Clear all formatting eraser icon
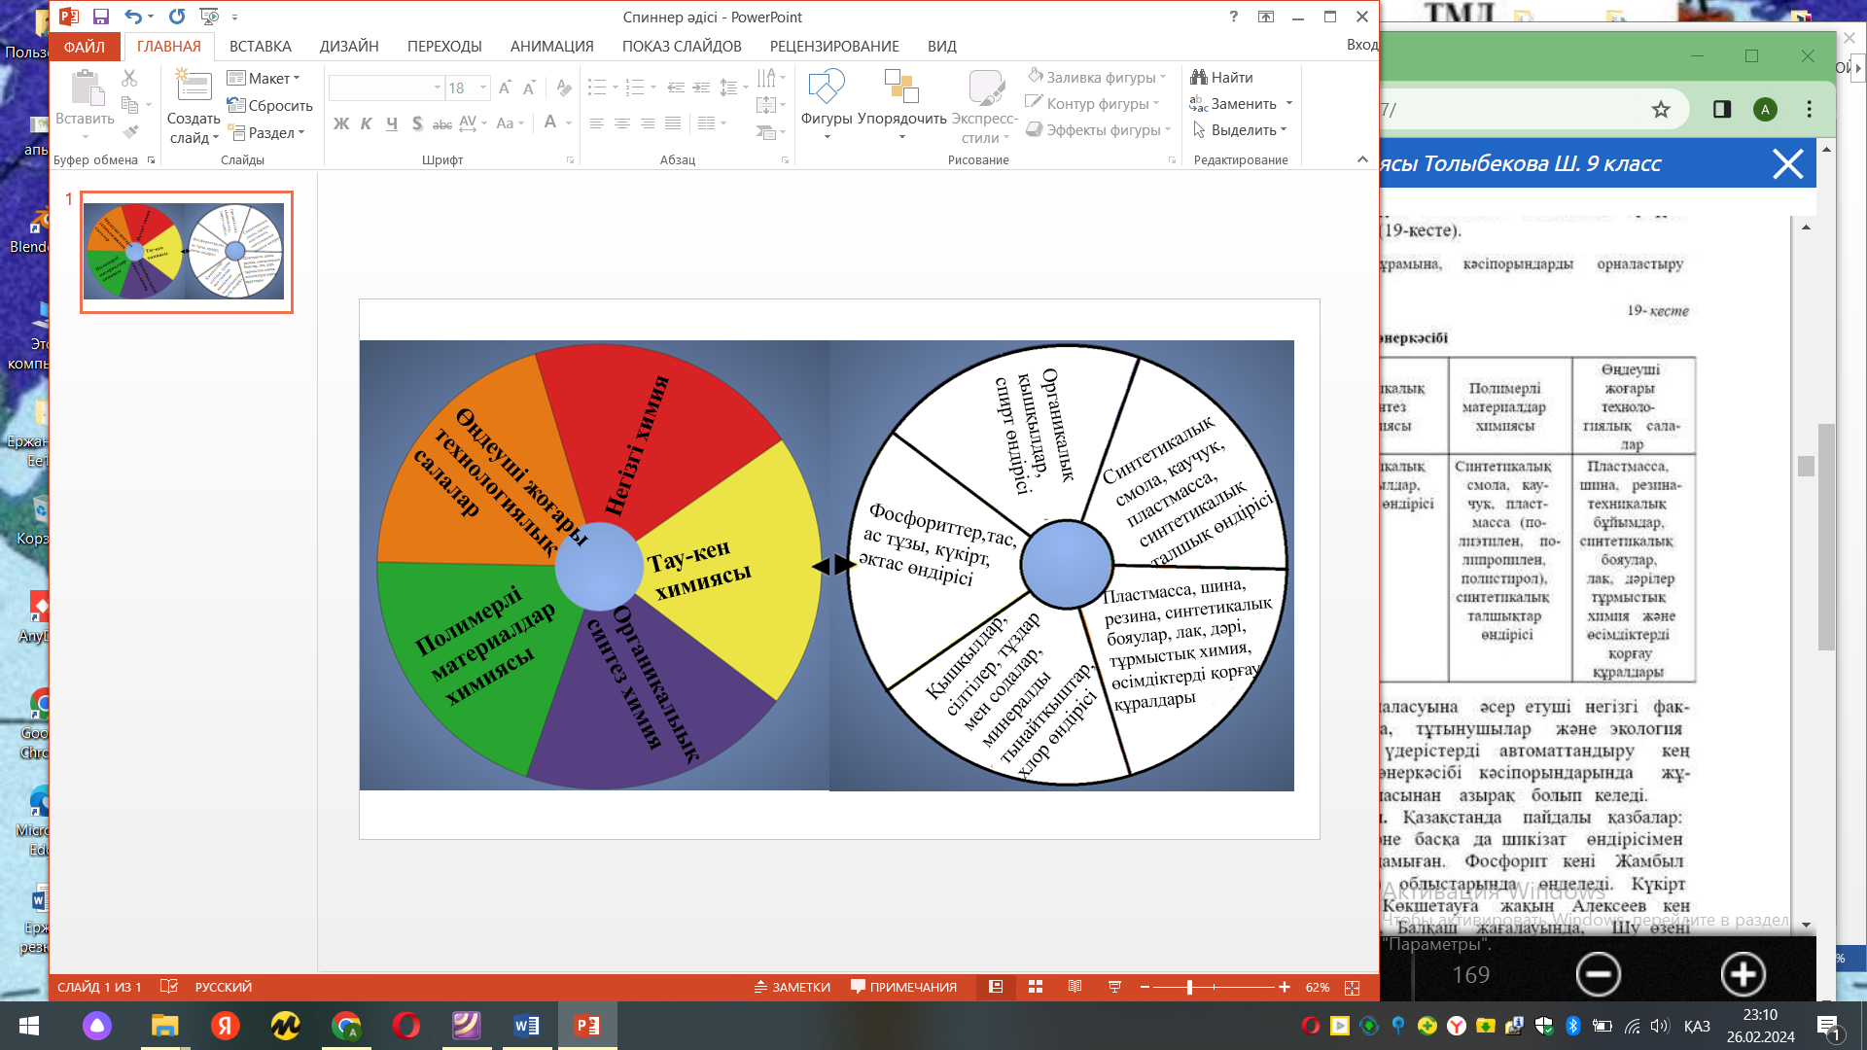Image resolution: width=1867 pixels, height=1050 pixels. pyautogui.click(x=564, y=88)
